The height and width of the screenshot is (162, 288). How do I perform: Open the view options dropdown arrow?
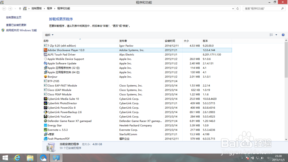tap(276, 35)
